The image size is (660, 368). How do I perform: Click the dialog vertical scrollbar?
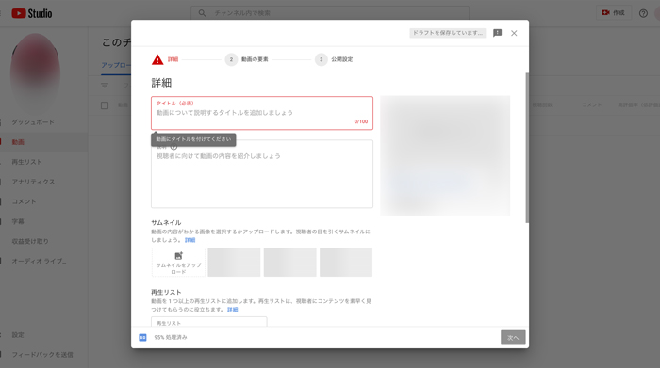(x=527, y=148)
